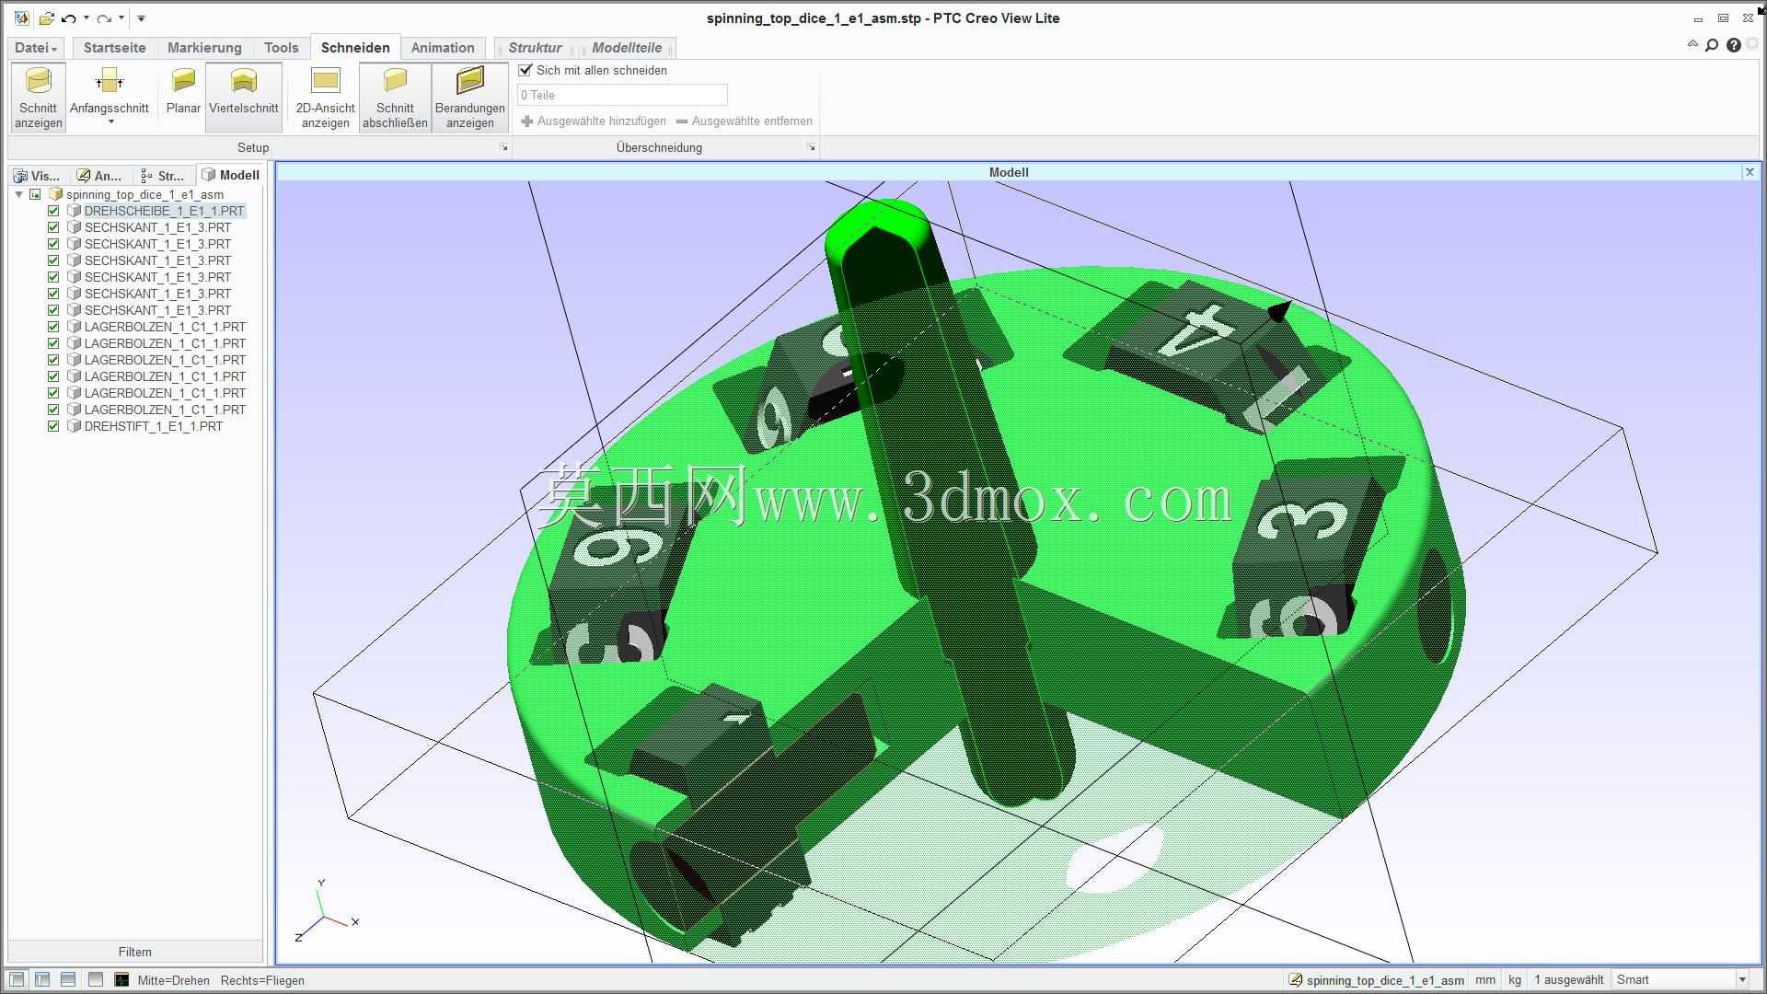This screenshot has height=994, width=1767.
Task: Open the Vis... panel tab
Action: (x=38, y=175)
